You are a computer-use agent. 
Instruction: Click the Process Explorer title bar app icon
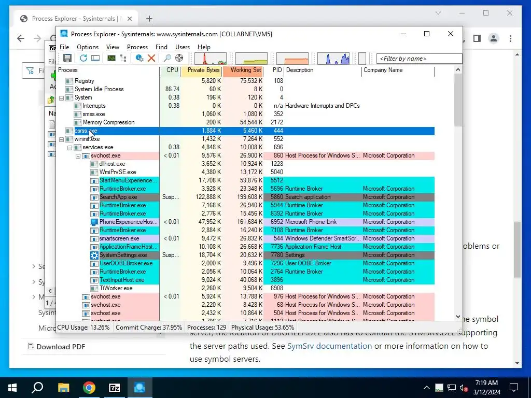(x=64, y=34)
